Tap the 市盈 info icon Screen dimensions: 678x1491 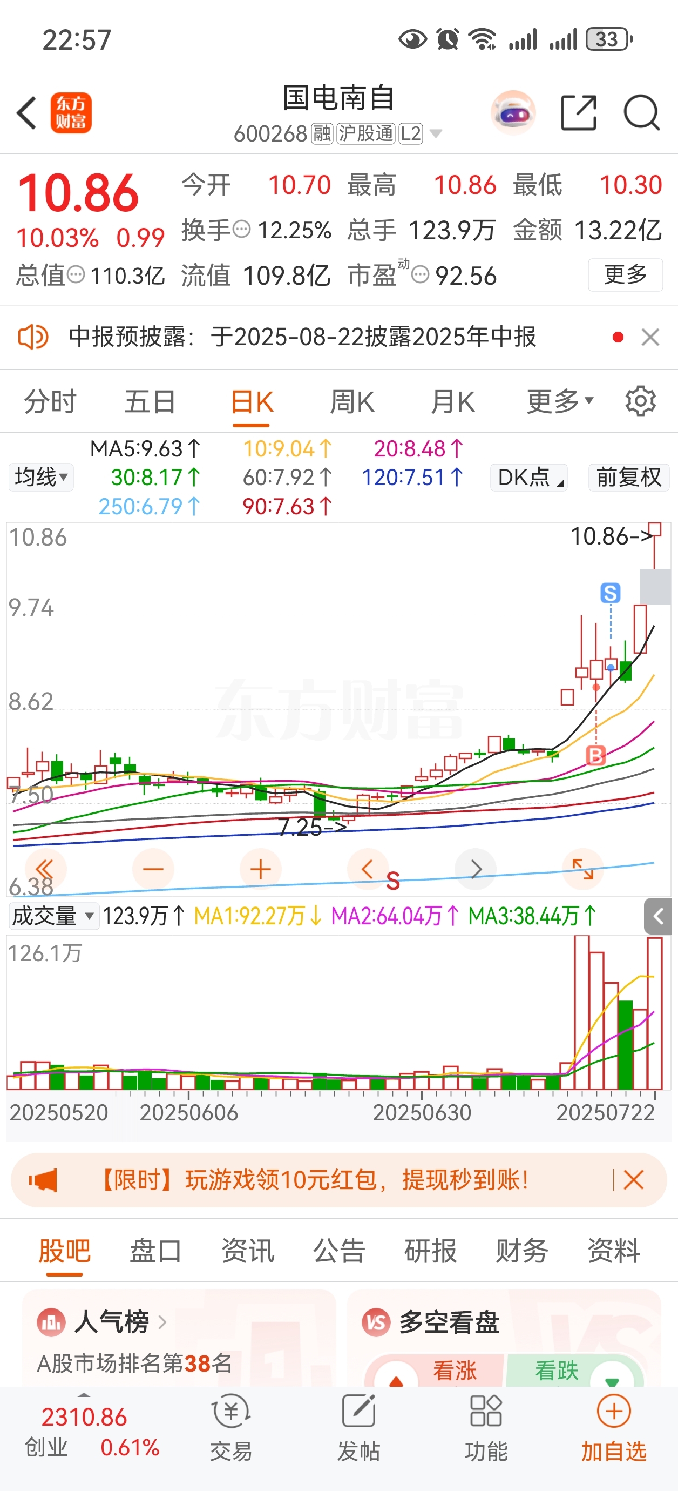[421, 274]
